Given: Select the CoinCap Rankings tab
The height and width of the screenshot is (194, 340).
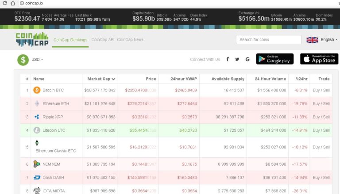Looking at the screenshot, I should pyautogui.click(x=70, y=40).
